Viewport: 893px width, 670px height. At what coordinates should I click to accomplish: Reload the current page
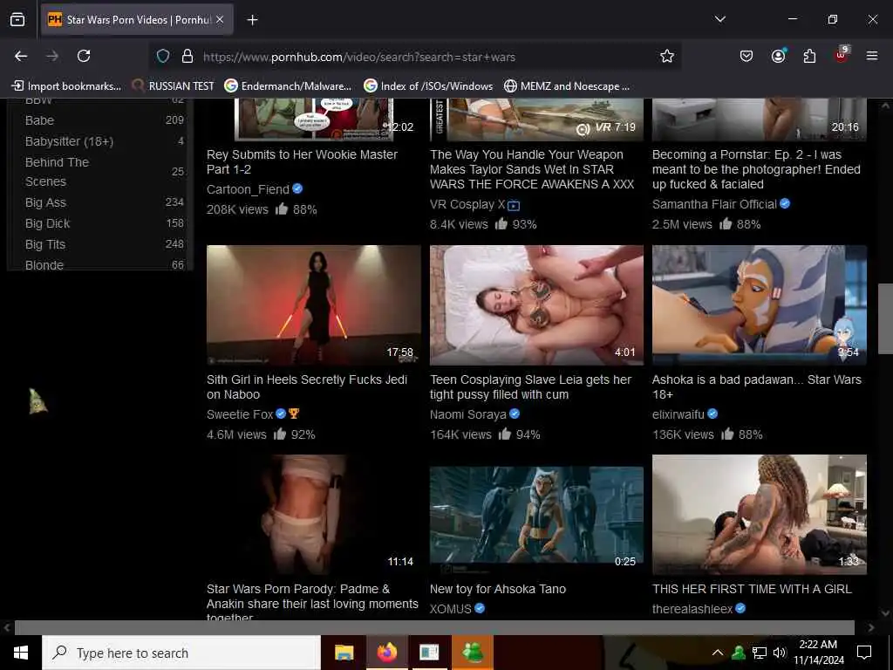tap(84, 56)
